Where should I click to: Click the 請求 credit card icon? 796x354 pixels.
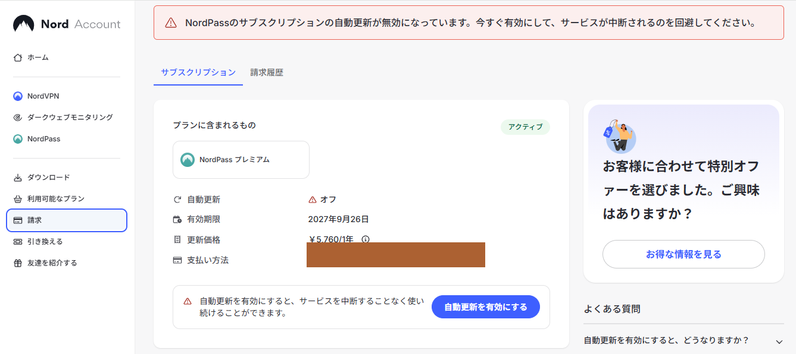17,220
